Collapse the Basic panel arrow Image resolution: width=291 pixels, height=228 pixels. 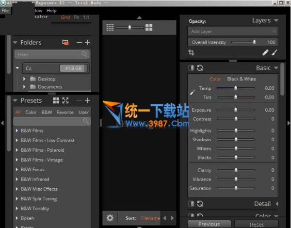point(276,68)
